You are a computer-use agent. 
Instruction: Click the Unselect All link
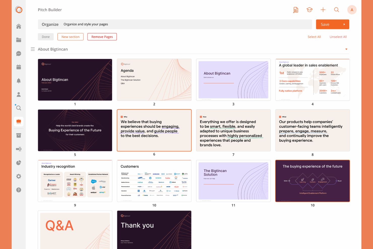click(338, 37)
